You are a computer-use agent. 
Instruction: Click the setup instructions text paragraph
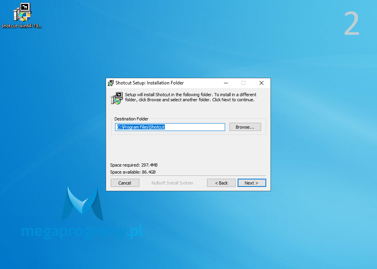coord(191,97)
